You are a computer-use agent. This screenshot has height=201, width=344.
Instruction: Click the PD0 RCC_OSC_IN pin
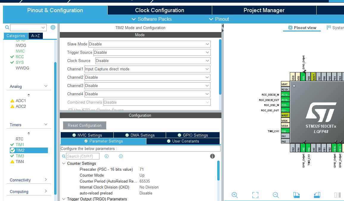click(285, 105)
